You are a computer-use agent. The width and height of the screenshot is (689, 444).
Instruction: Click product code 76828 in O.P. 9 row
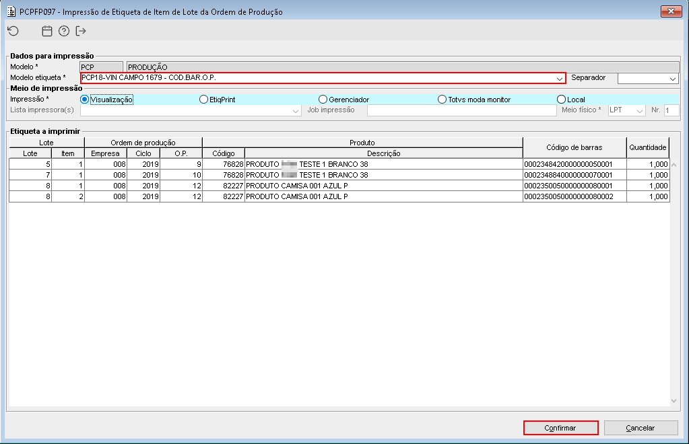coord(223,164)
